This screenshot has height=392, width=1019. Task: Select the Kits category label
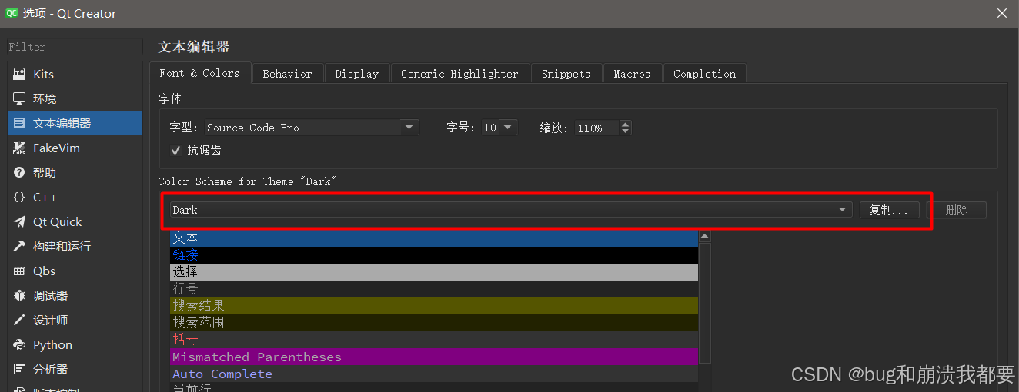[43, 74]
